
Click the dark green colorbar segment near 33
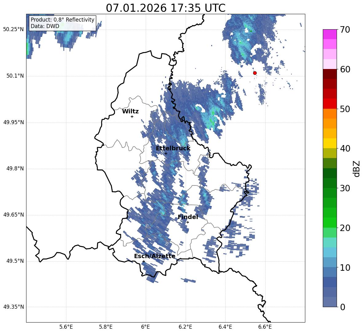330,173
